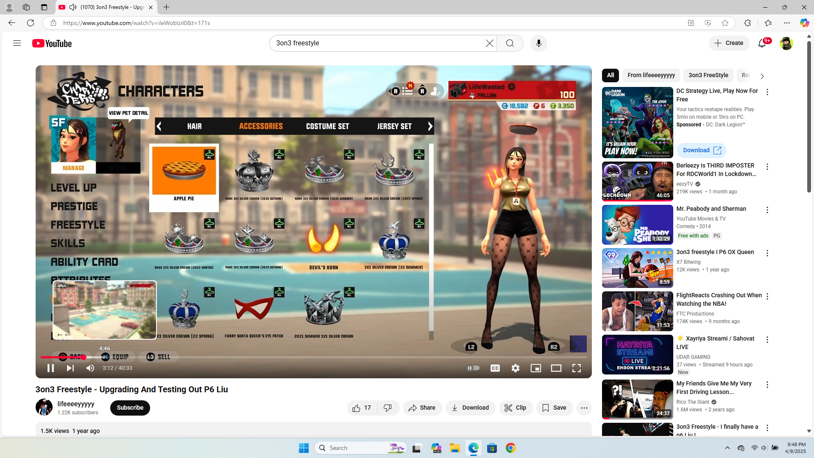Dislike the video
Viewport: 814px width, 458px height.
pos(388,408)
